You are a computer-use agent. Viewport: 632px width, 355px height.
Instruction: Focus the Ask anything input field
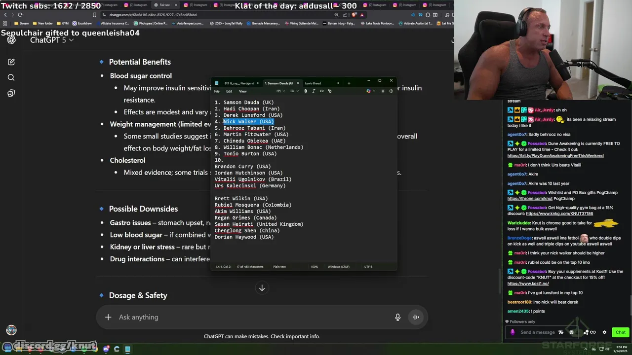click(x=254, y=317)
